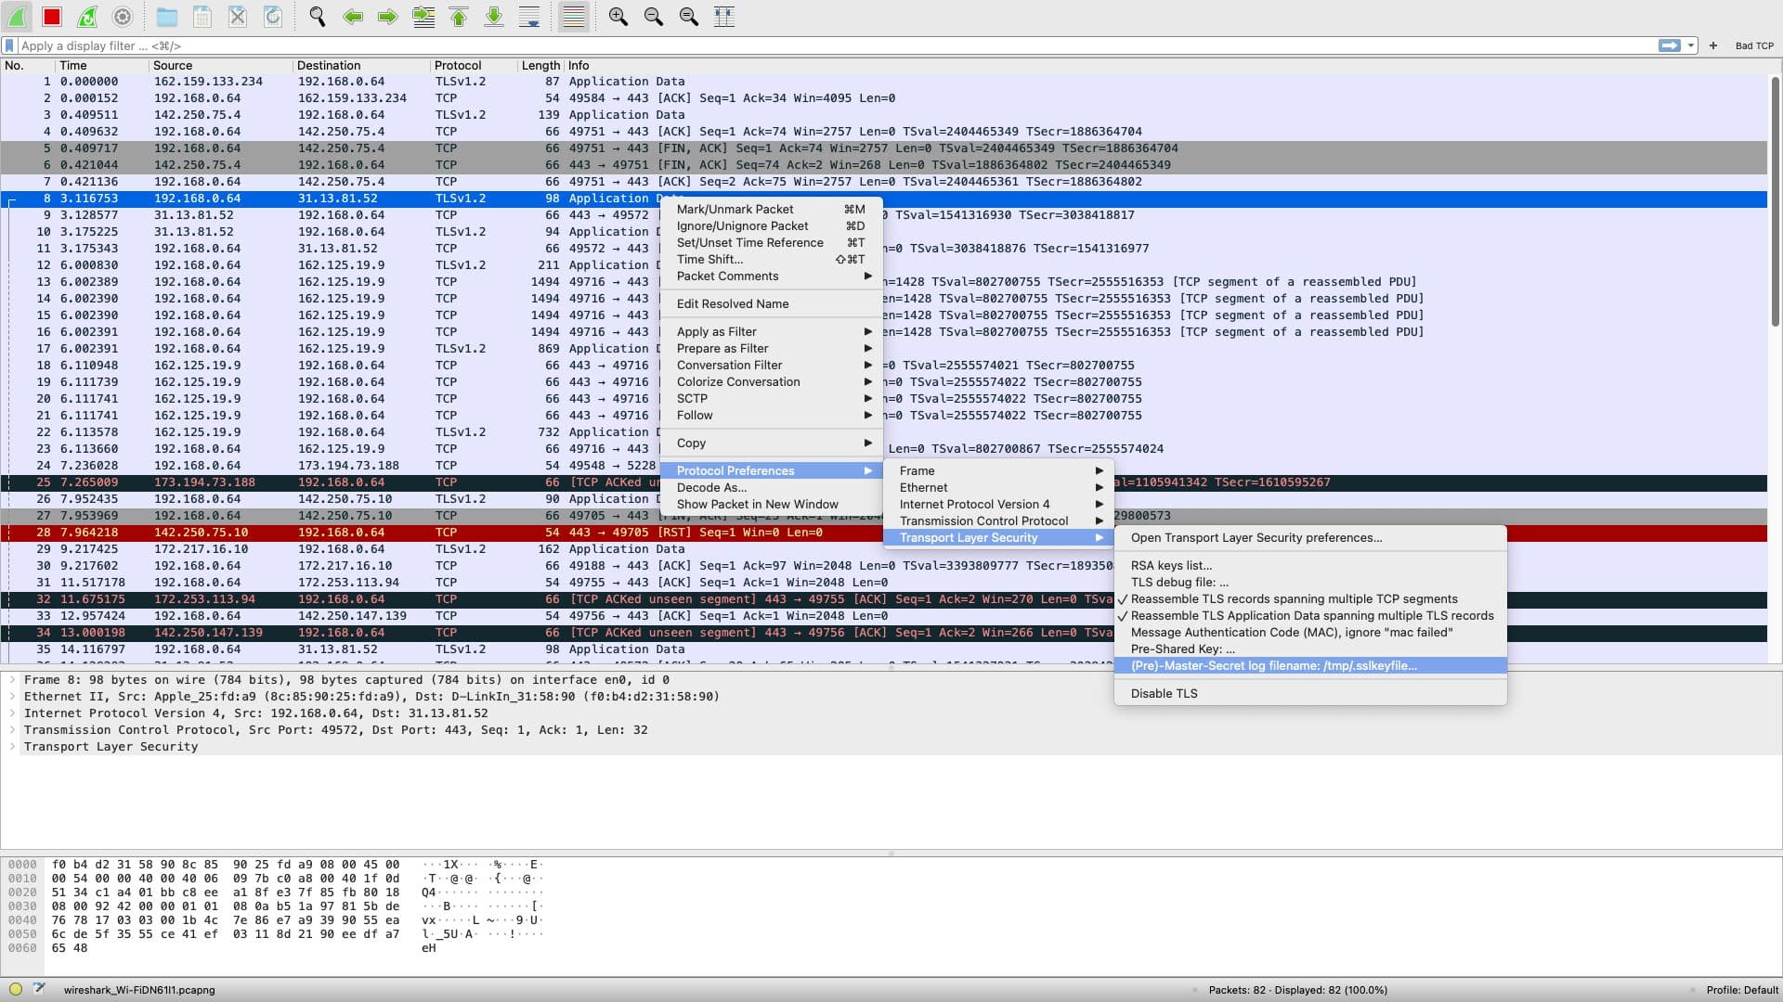Toggle packet list colorization

[574, 17]
